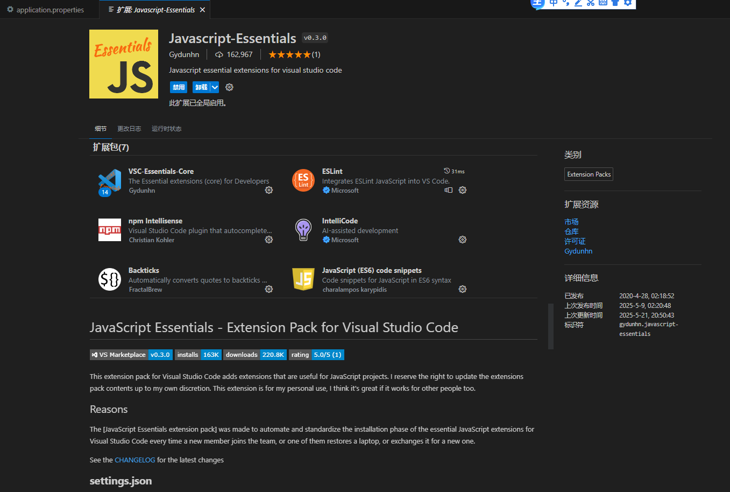Click the 禁用 (Disable) button
730x492 pixels.
click(179, 87)
